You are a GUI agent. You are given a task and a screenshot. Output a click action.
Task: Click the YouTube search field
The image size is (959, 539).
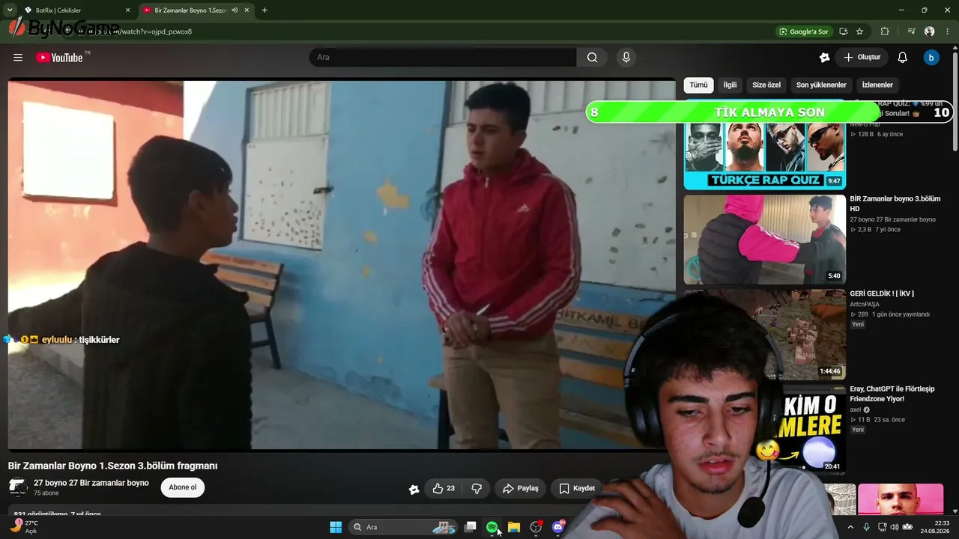(x=443, y=58)
